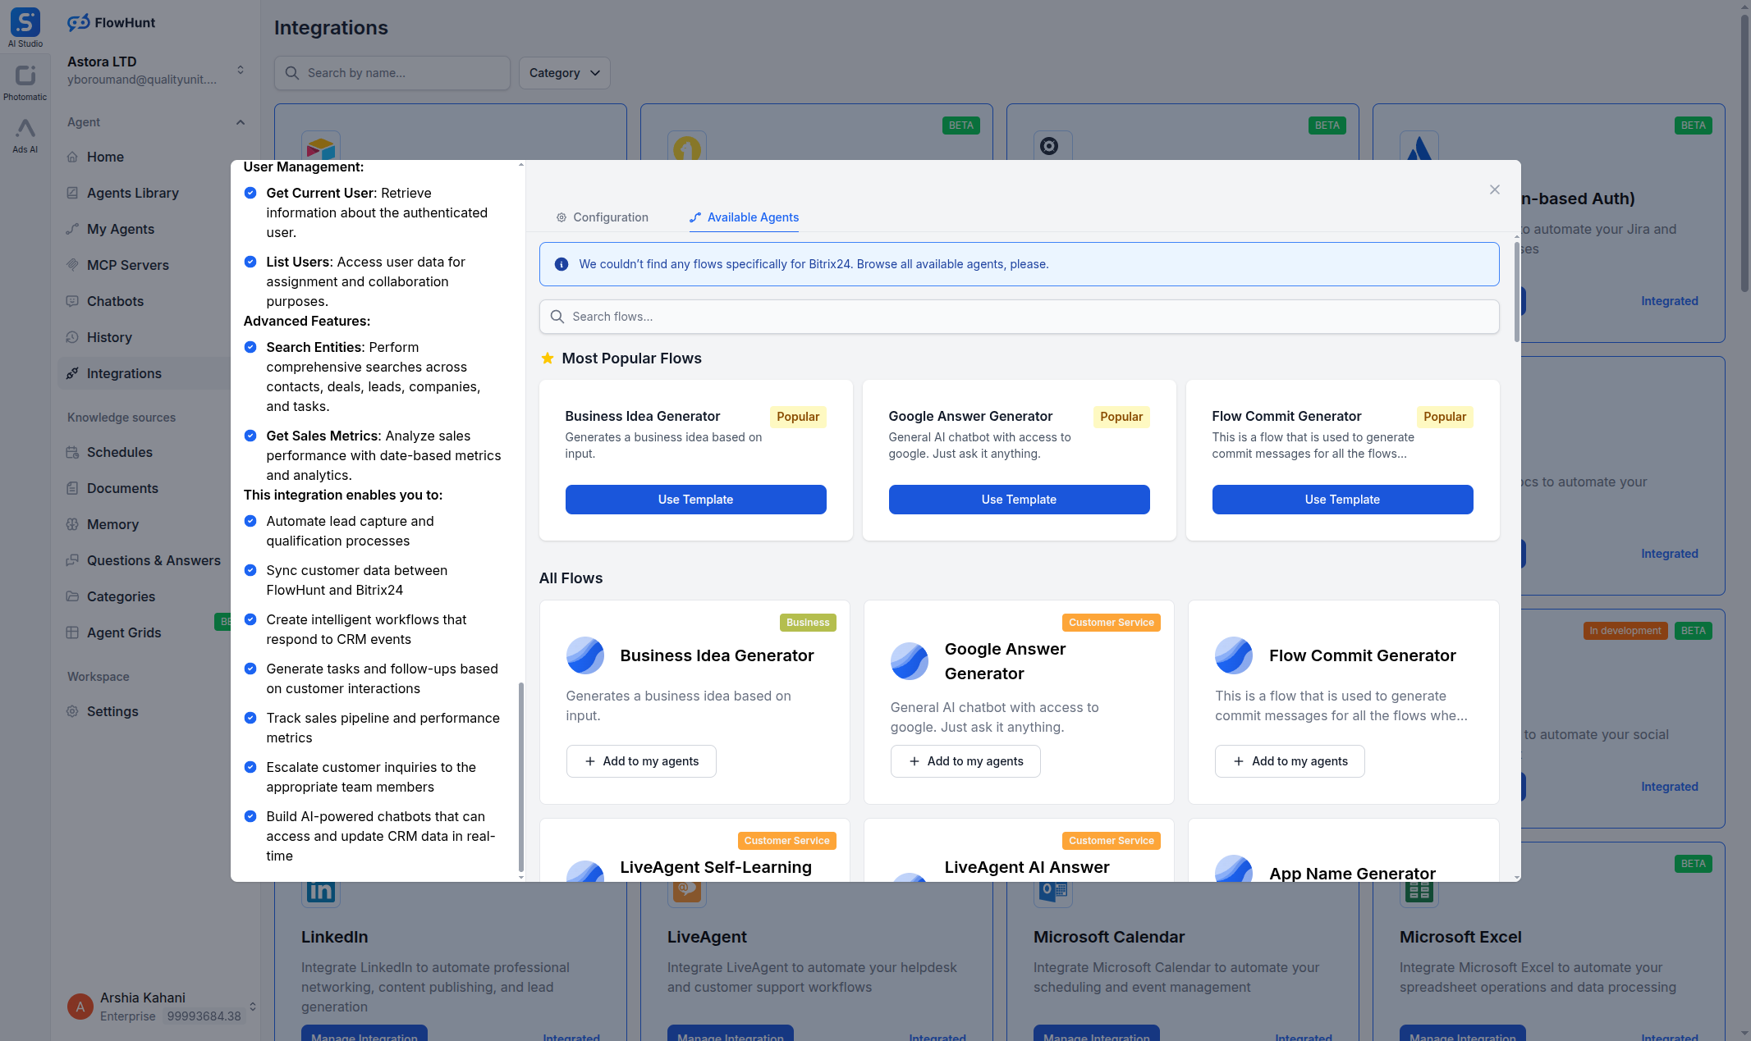Click the Agent Grids icon

[72, 632]
